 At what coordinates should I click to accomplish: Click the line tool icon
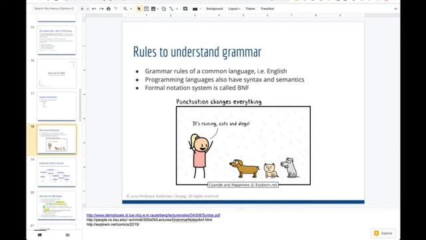[x=171, y=9]
